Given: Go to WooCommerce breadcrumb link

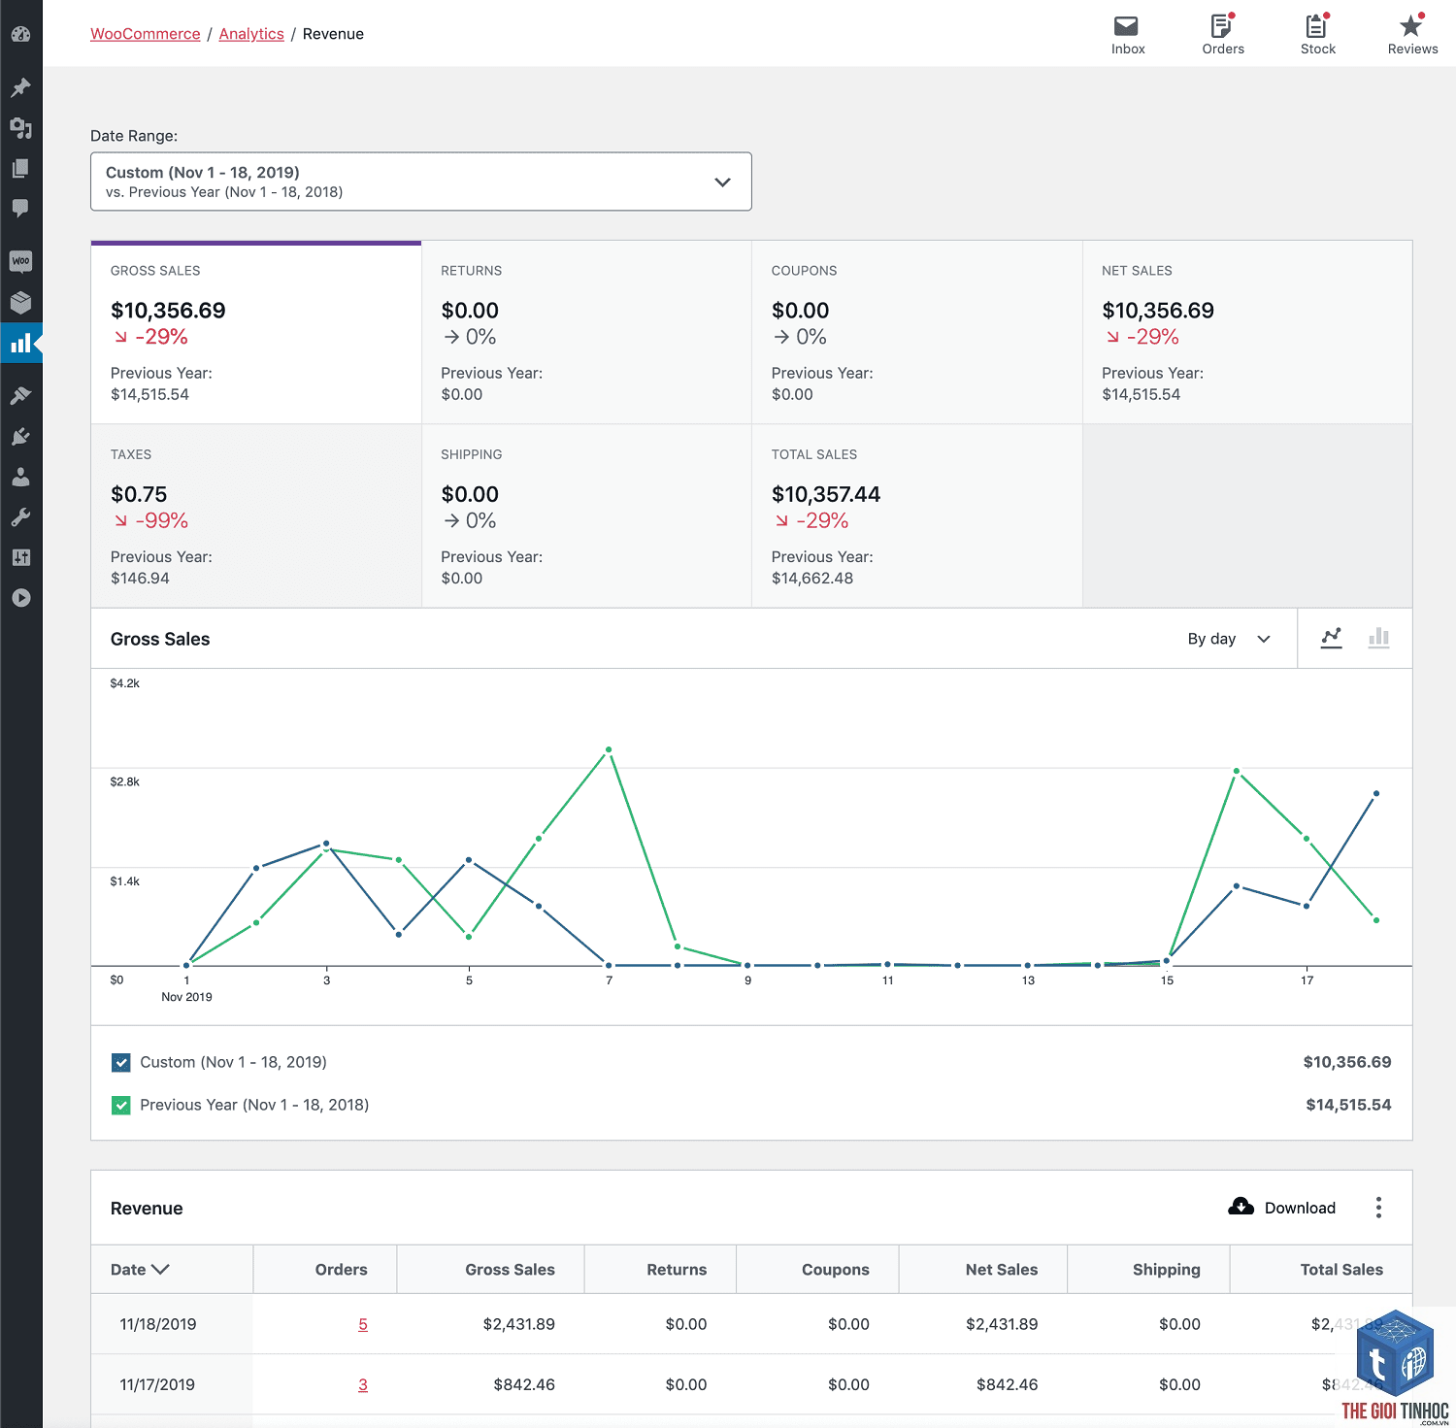Looking at the screenshot, I should (146, 34).
